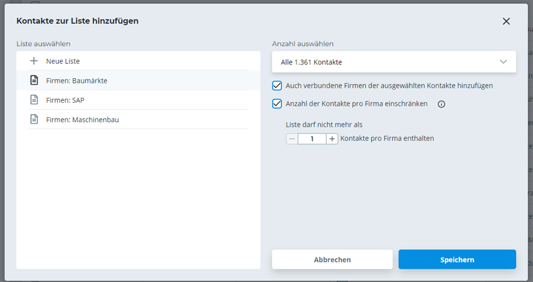Decrease contacts per company with minus button
The width and height of the screenshot is (533, 282).
point(292,138)
